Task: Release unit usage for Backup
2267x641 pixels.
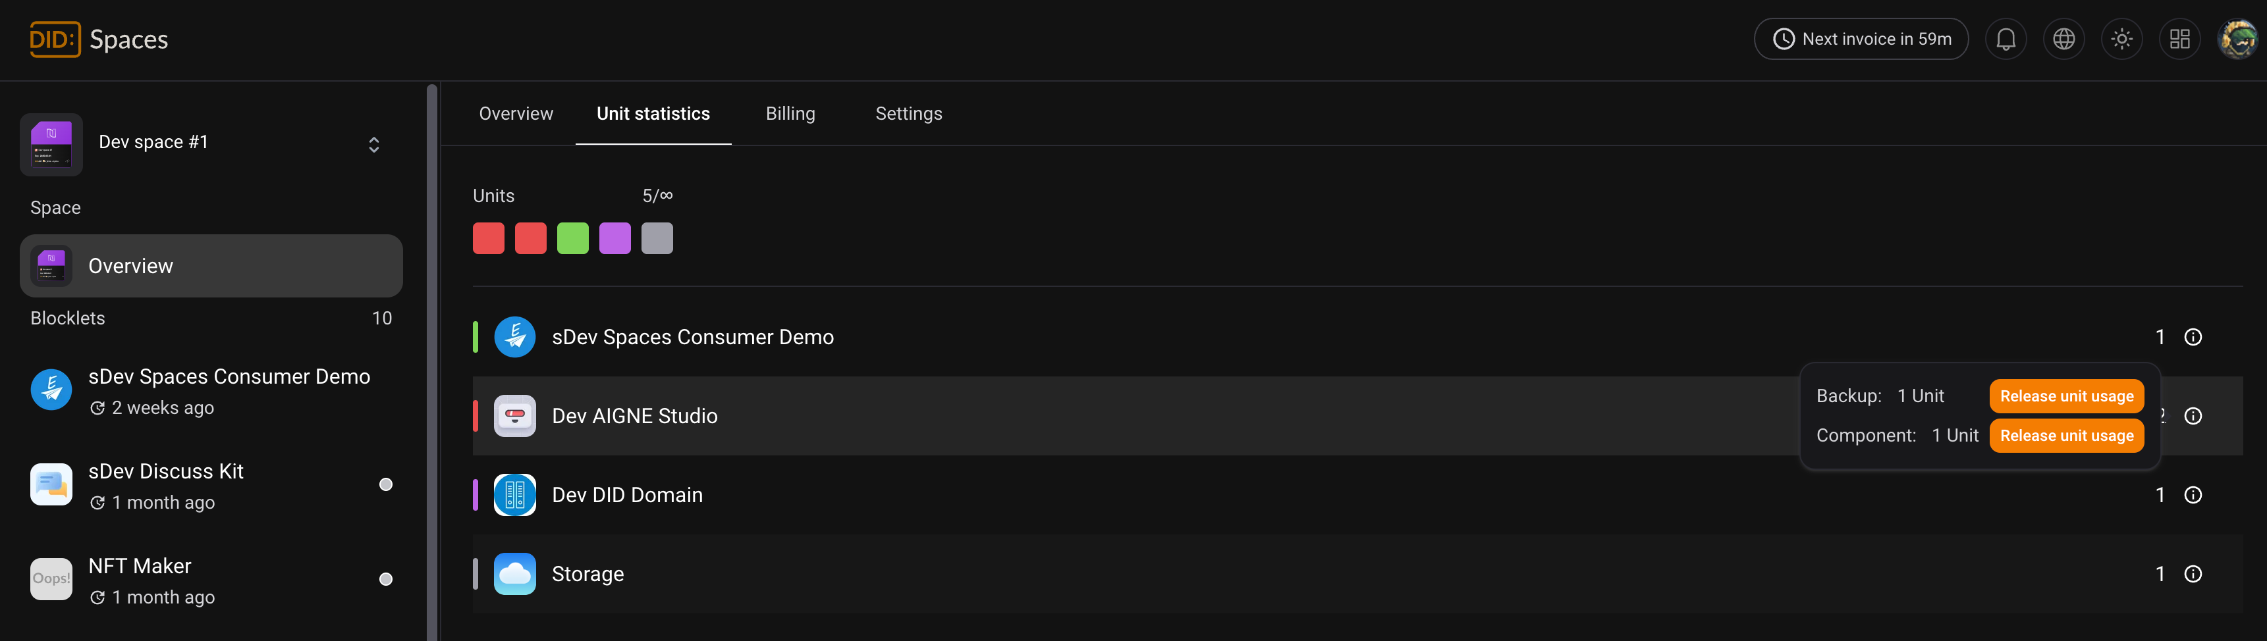Action: (2066, 397)
